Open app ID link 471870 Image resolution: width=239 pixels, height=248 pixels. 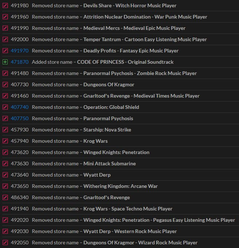20,62
